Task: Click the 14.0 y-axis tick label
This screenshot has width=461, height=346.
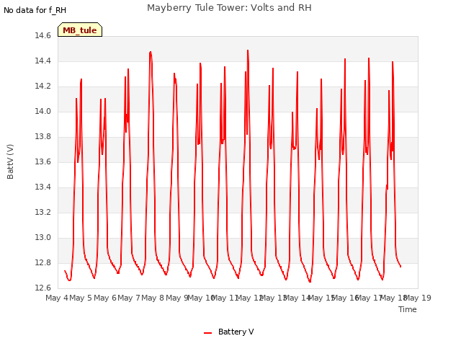Action: point(42,111)
